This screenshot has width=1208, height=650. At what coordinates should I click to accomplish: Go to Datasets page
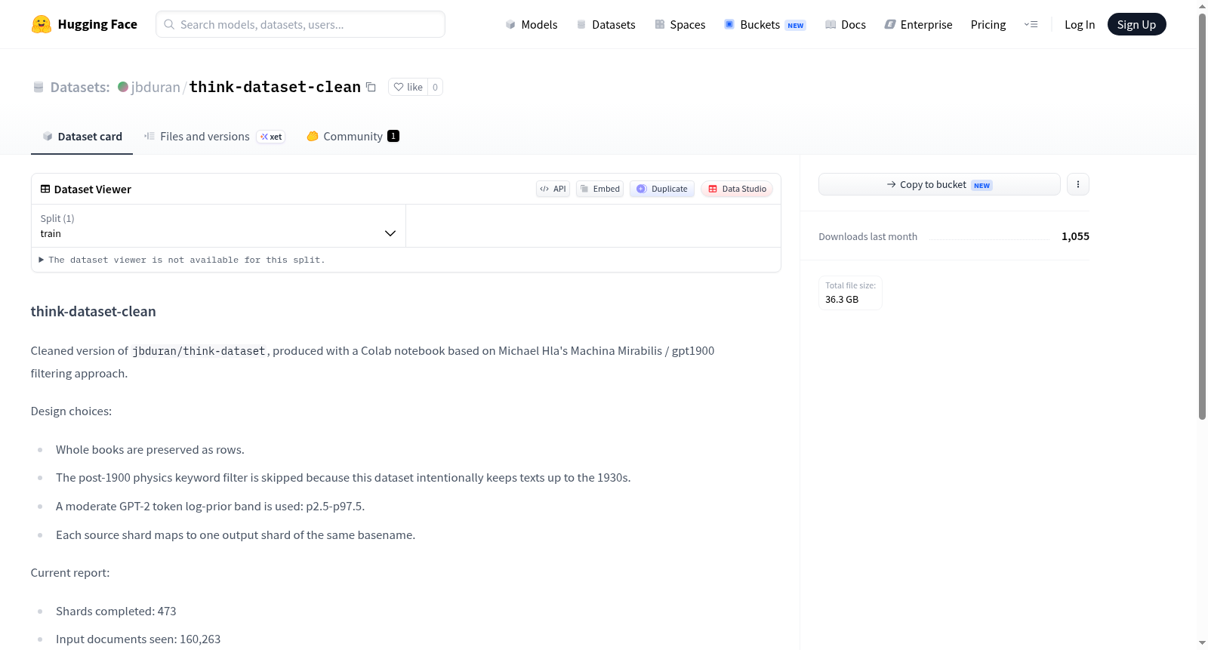point(606,24)
